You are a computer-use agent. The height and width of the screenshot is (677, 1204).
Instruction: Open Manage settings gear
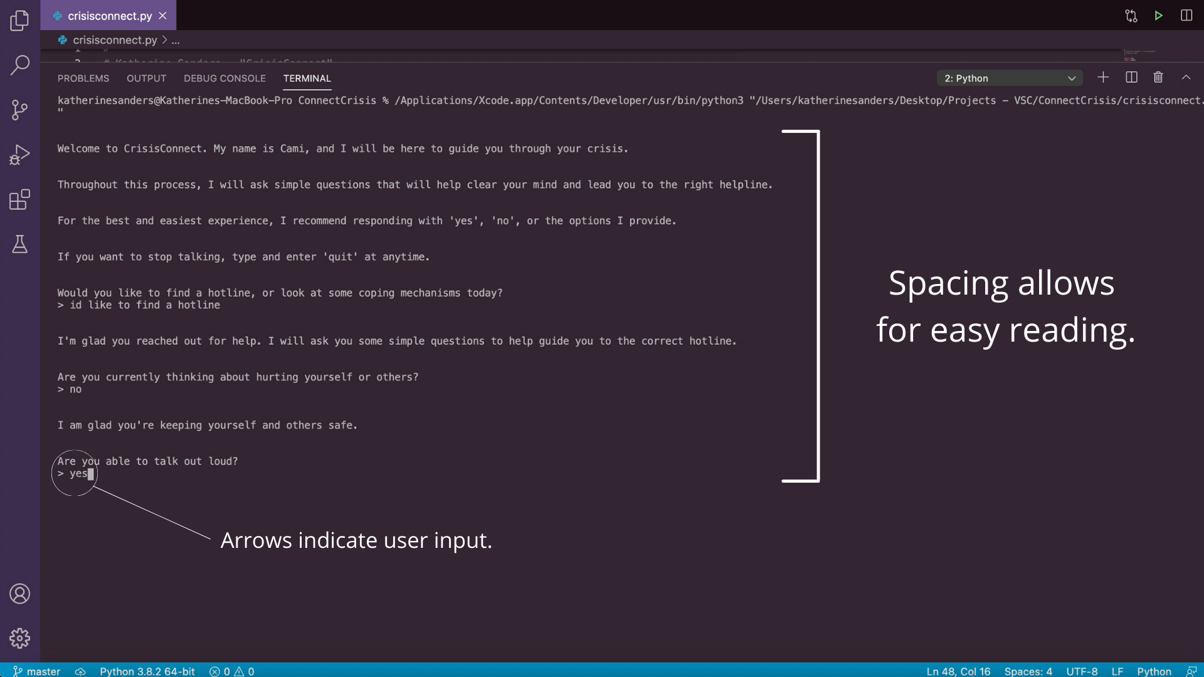[x=19, y=638]
